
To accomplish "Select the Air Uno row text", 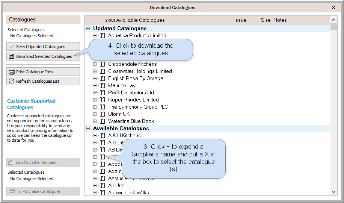I will point(116,185).
